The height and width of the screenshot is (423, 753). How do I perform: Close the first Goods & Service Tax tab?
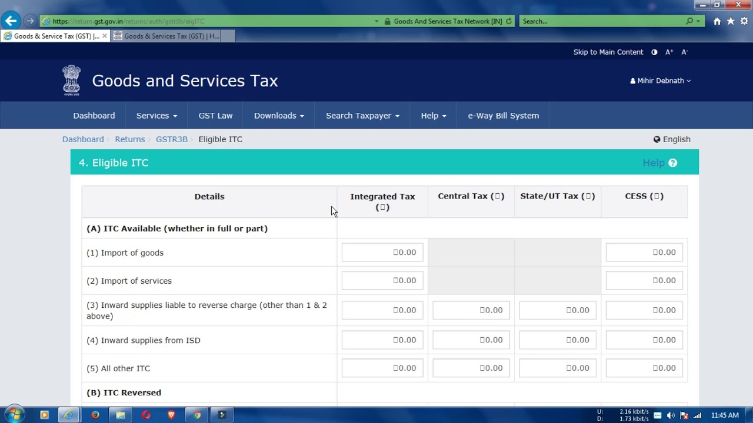(x=105, y=36)
